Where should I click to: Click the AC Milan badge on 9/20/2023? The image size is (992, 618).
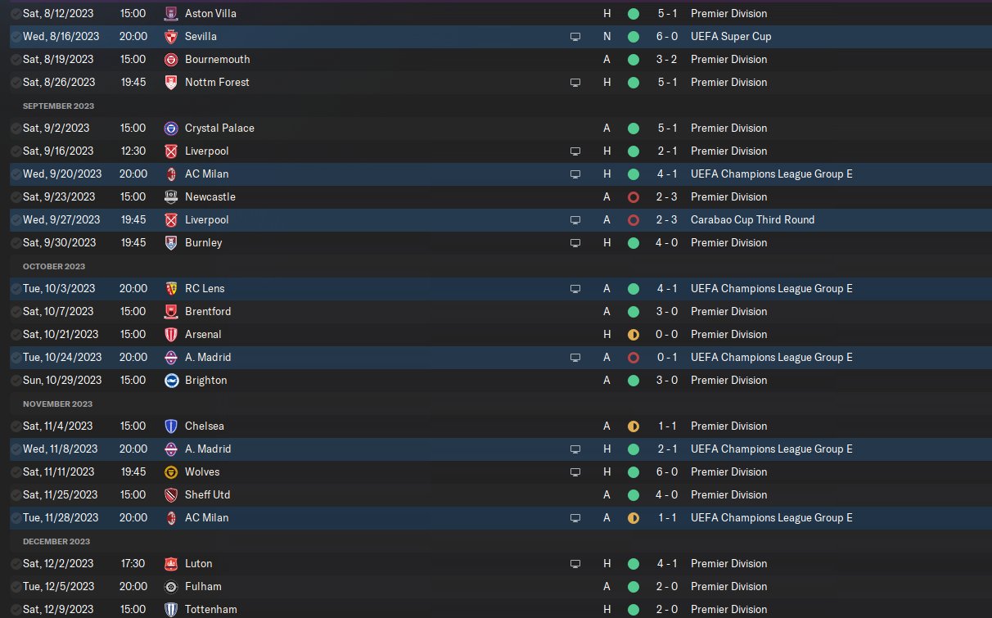171,174
